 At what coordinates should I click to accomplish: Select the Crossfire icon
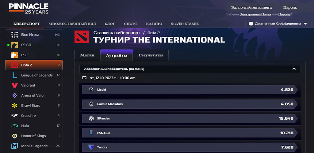point(15,116)
